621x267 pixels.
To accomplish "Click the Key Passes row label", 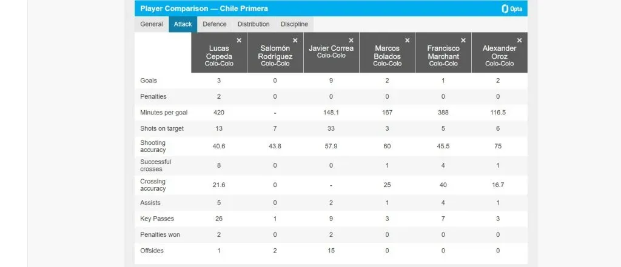I will click(x=157, y=219).
